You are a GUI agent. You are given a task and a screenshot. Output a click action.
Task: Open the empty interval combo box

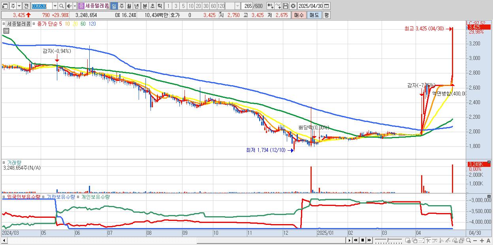pyautogui.click(x=233, y=6)
